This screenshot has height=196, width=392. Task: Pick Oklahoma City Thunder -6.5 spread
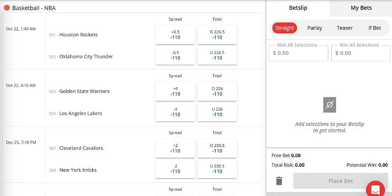click(175, 55)
